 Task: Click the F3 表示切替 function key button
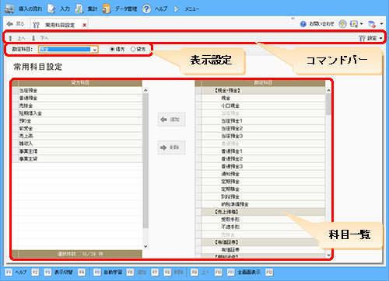tap(58, 272)
